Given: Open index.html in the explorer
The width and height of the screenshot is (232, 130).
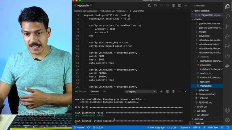Looking at the screenshot, I should point(206,65).
